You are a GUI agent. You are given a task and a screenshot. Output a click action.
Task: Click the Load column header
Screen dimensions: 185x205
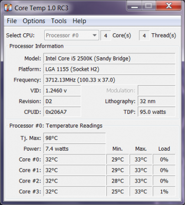[x=164, y=149]
